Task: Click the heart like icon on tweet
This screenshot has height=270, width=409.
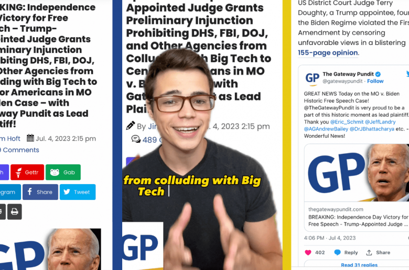Action: [308, 252]
